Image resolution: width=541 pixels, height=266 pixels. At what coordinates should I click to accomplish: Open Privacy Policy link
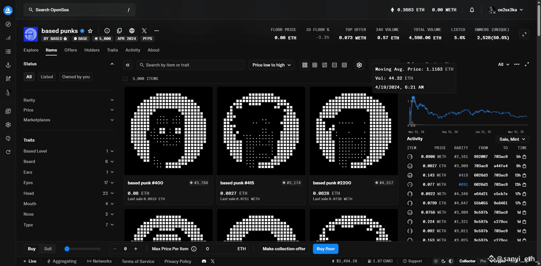click(x=178, y=261)
